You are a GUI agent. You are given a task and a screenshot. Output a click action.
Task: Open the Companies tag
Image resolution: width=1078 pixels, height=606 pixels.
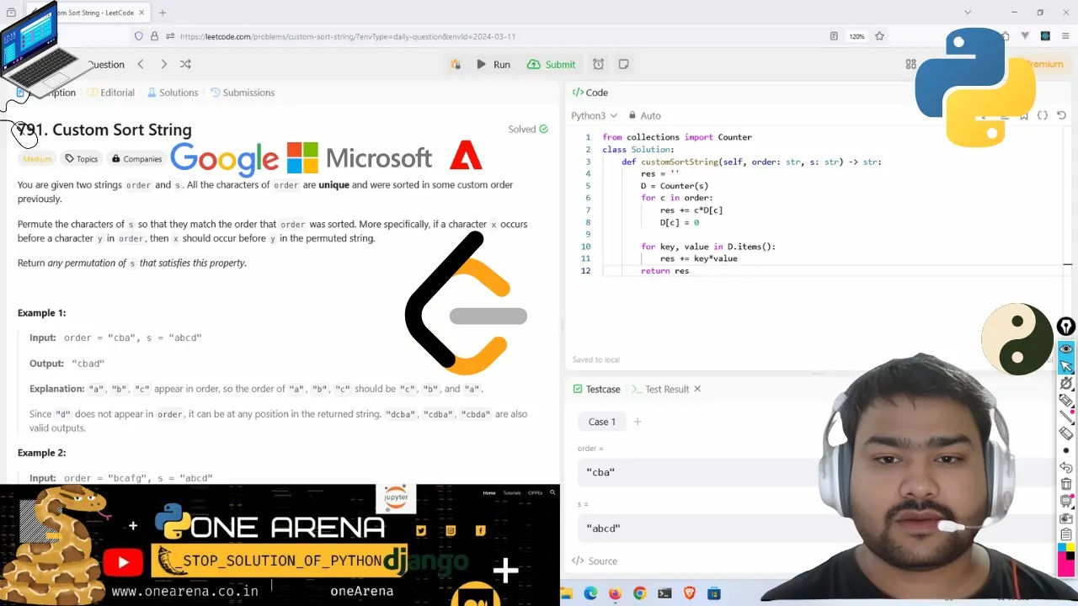click(x=136, y=158)
